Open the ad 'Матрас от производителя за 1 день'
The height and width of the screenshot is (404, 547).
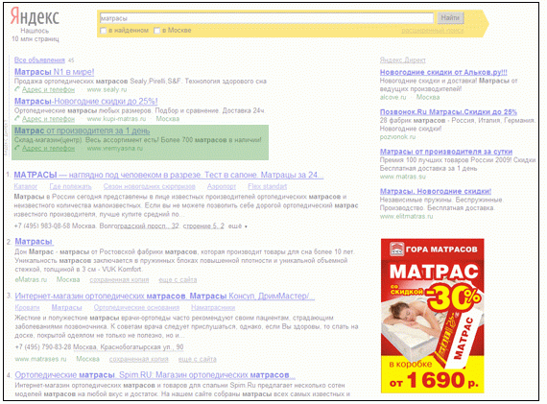[82, 131]
